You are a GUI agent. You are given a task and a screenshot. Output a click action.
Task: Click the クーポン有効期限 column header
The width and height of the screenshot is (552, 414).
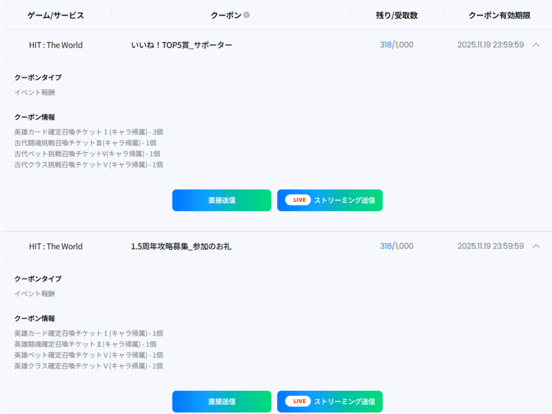[x=499, y=16]
